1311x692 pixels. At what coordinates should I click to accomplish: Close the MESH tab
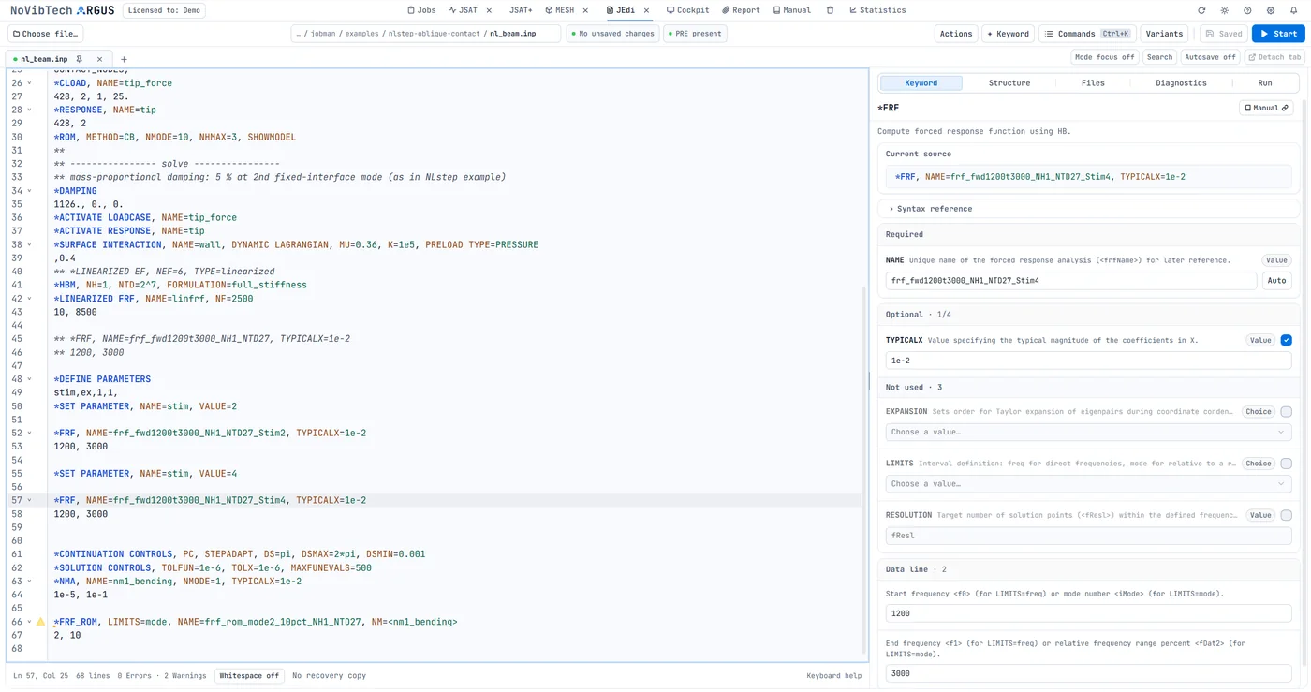click(x=585, y=10)
